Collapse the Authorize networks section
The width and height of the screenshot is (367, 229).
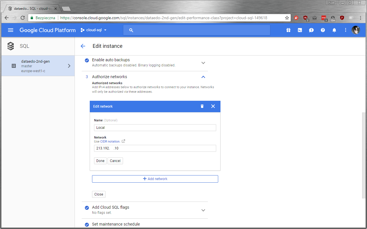(203, 77)
